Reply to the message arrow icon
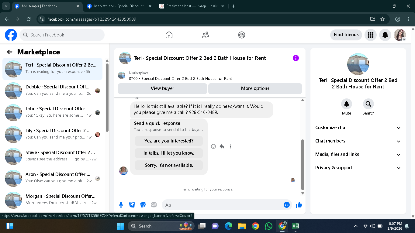415x233 pixels. tap(222, 146)
